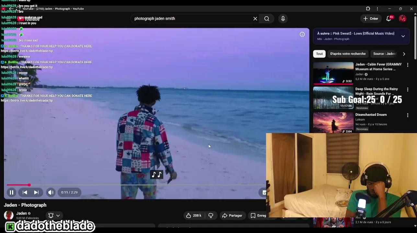Open options for Deep Sleep video
Screen dimensions: 417x233
[408, 90]
